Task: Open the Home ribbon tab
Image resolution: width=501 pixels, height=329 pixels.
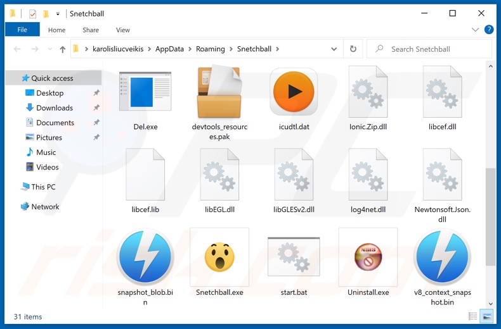Action: pos(57,30)
